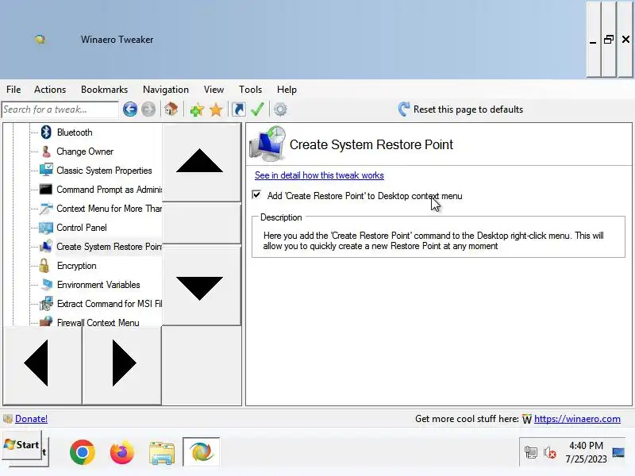This screenshot has width=635, height=476.
Task: Open bookmarks via the gold star icon
Action: pos(216,109)
